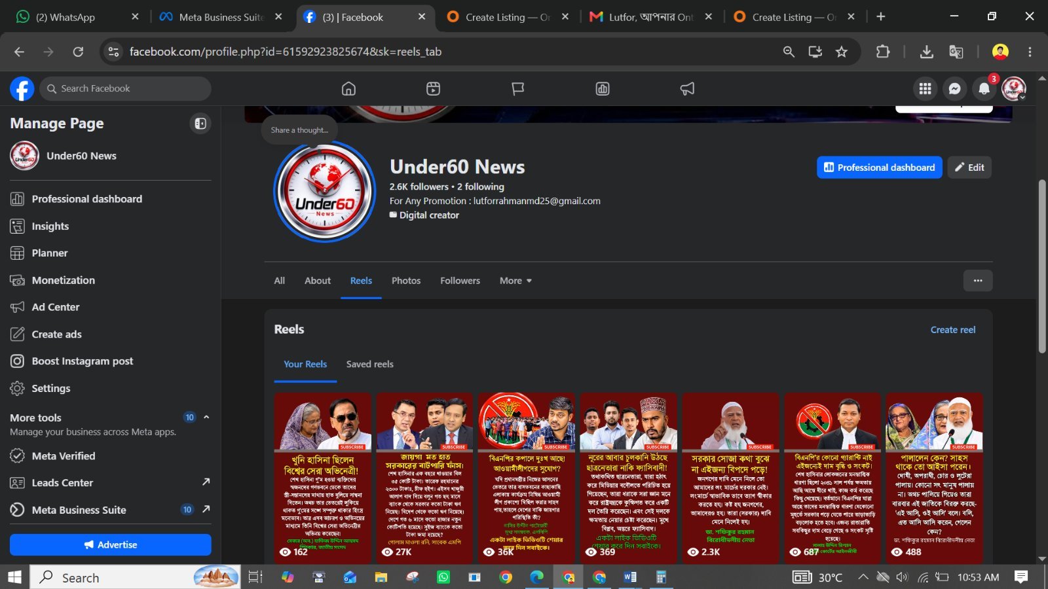Image resolution: width=1048 pixels, height=589 pixels.
Task: Open account profile picture menu at top right
Action: (1013, 88)
